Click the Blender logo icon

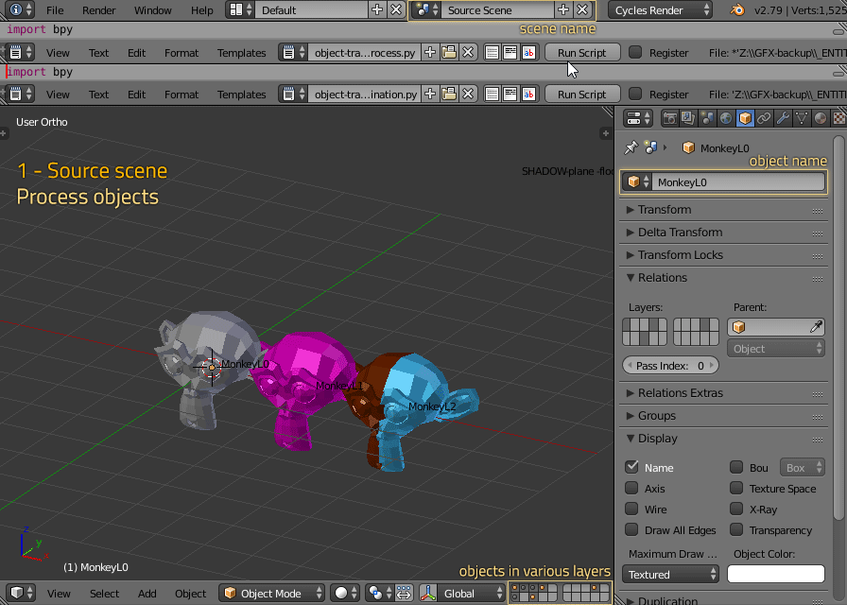click(x=736, y=9)
